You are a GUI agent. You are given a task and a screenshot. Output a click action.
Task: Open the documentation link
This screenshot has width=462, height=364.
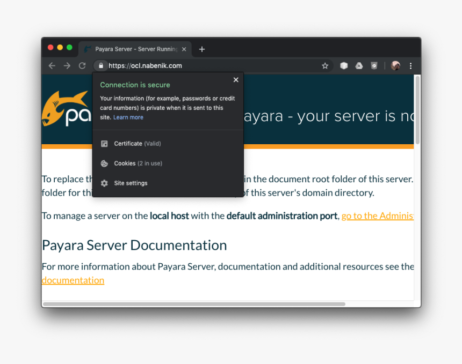73,280
